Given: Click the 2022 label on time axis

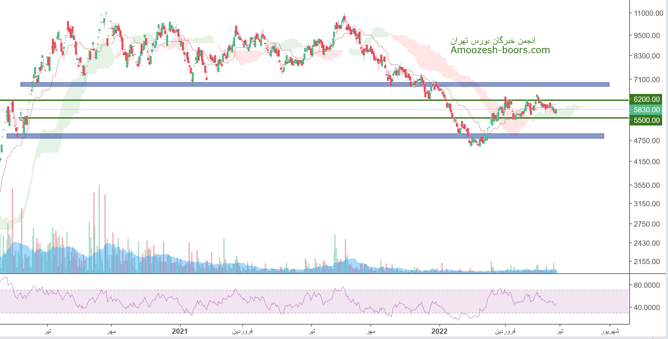Looking at the screenshot, I should 439,331.
